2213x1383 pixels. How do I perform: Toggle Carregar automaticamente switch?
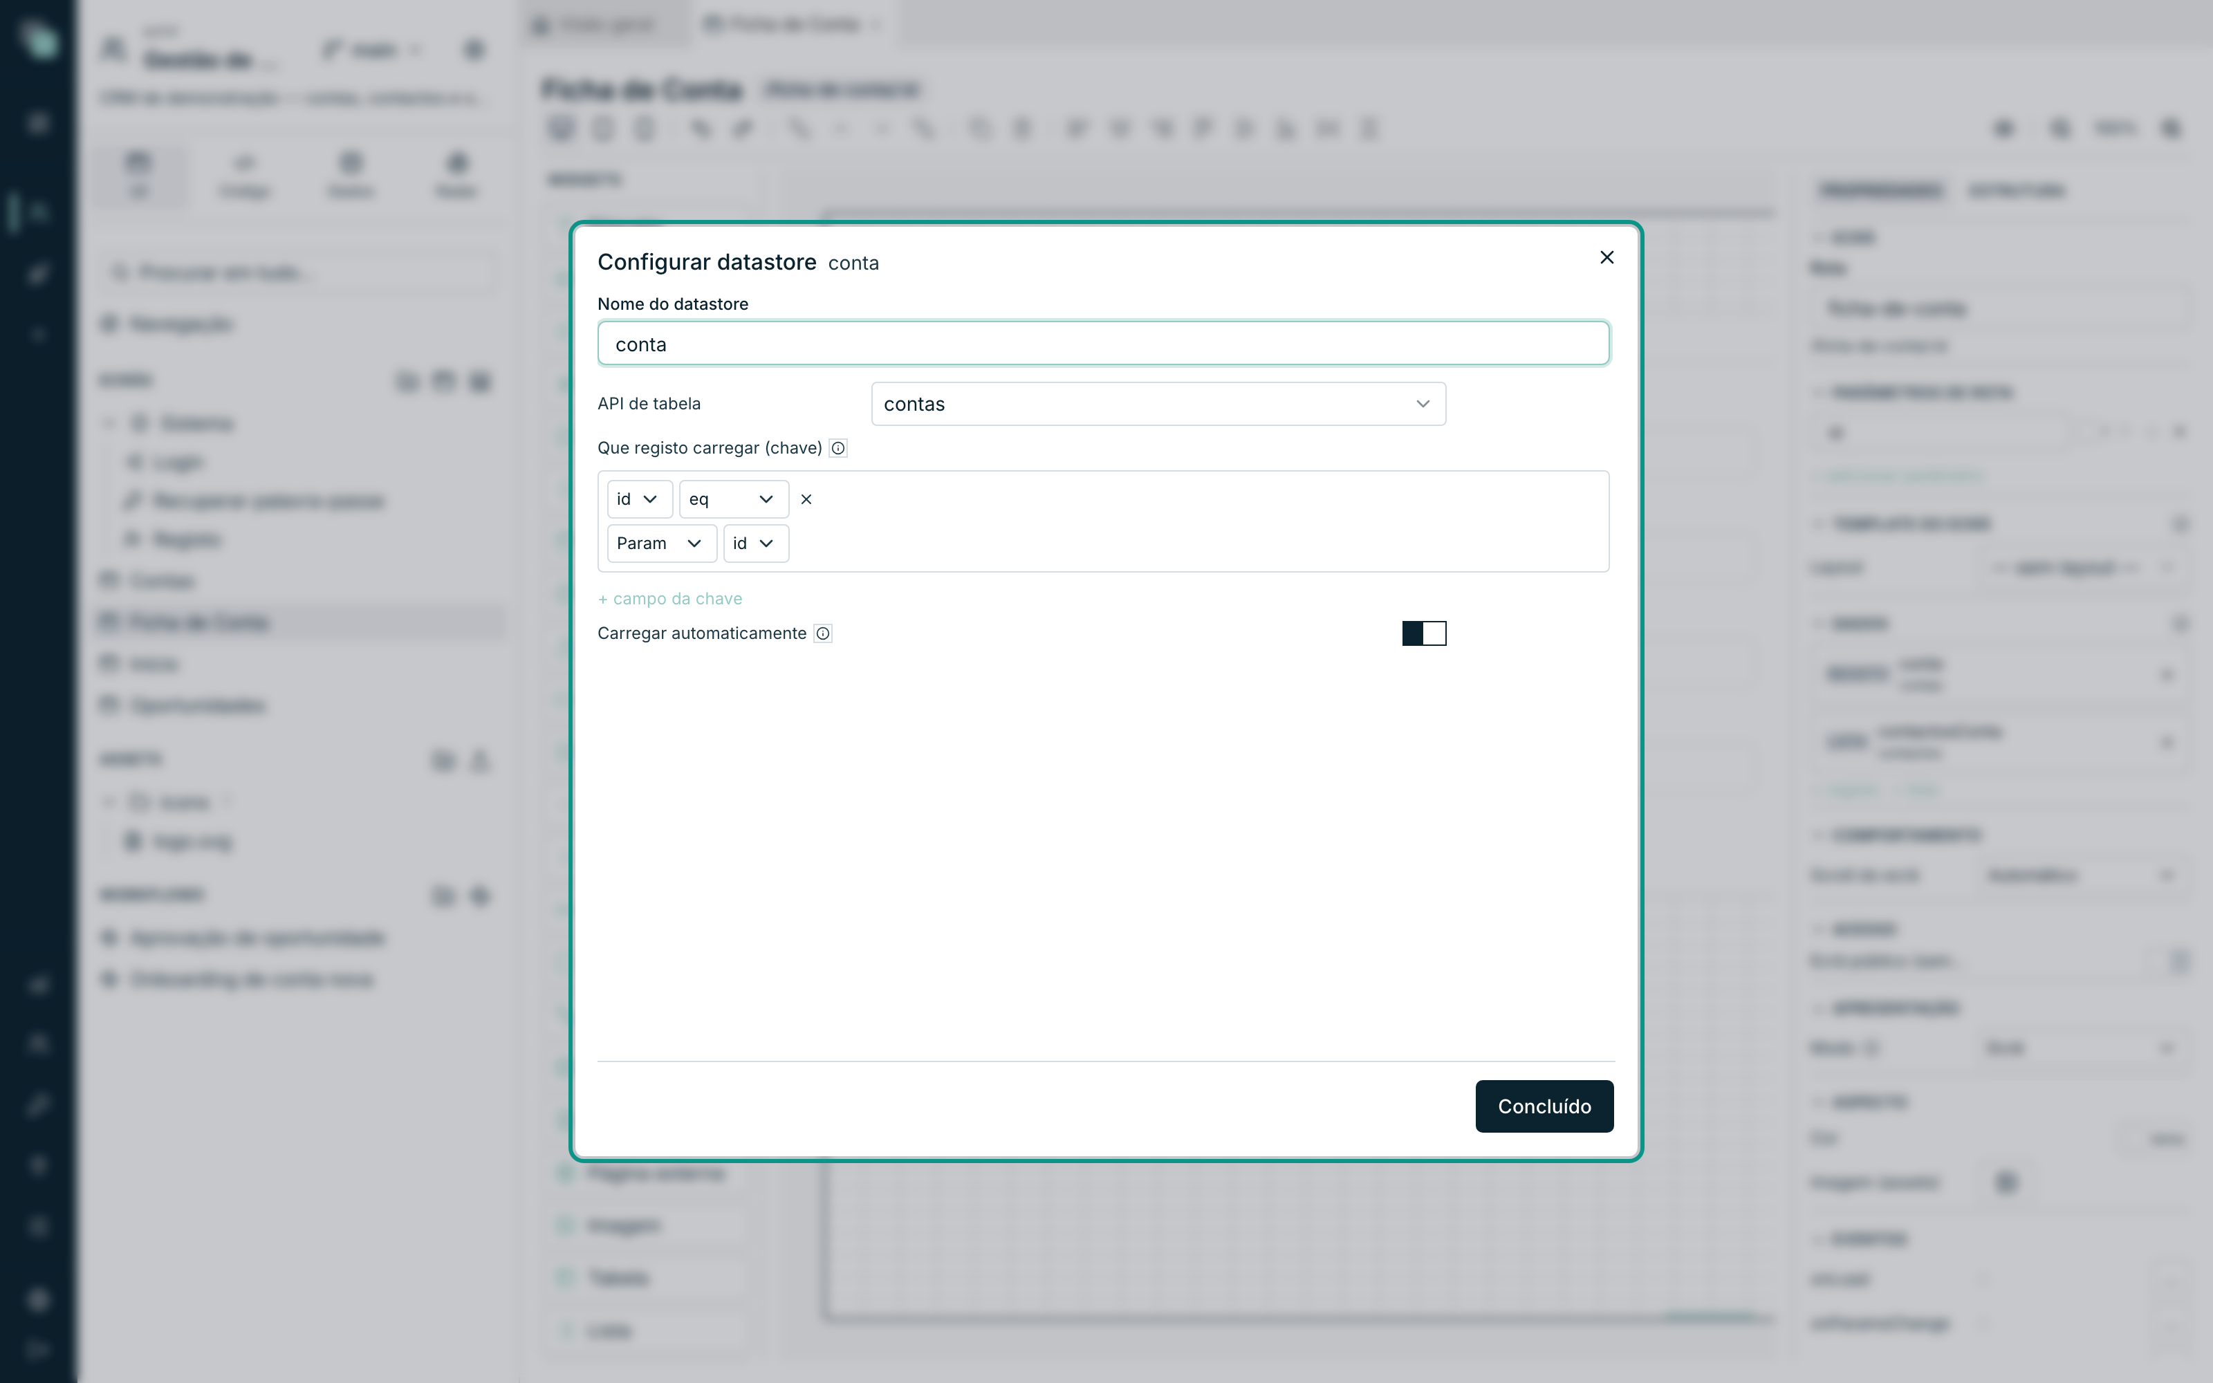coord(1424,633)
